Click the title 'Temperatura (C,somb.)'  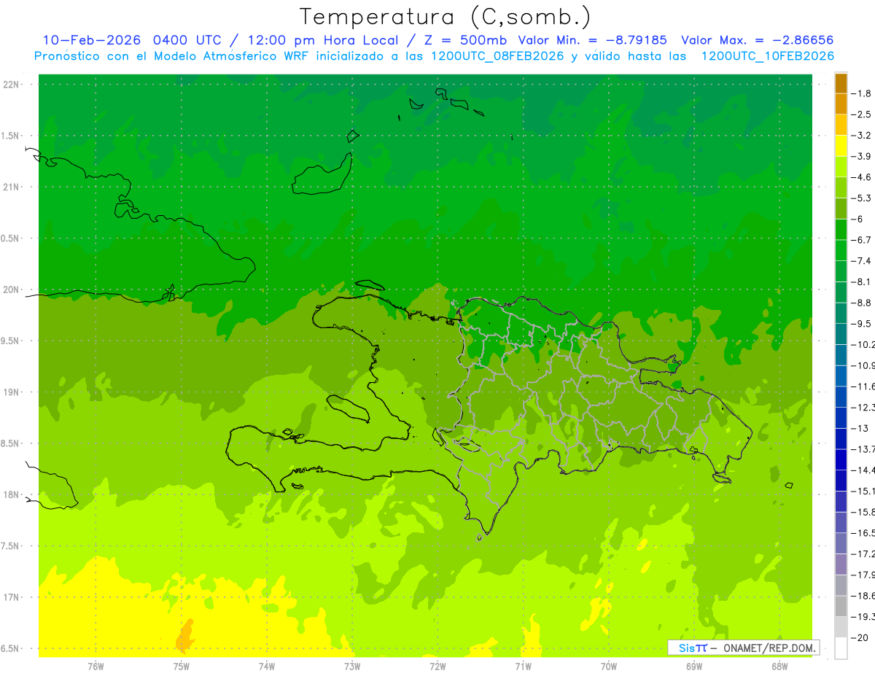pos(446,18)
